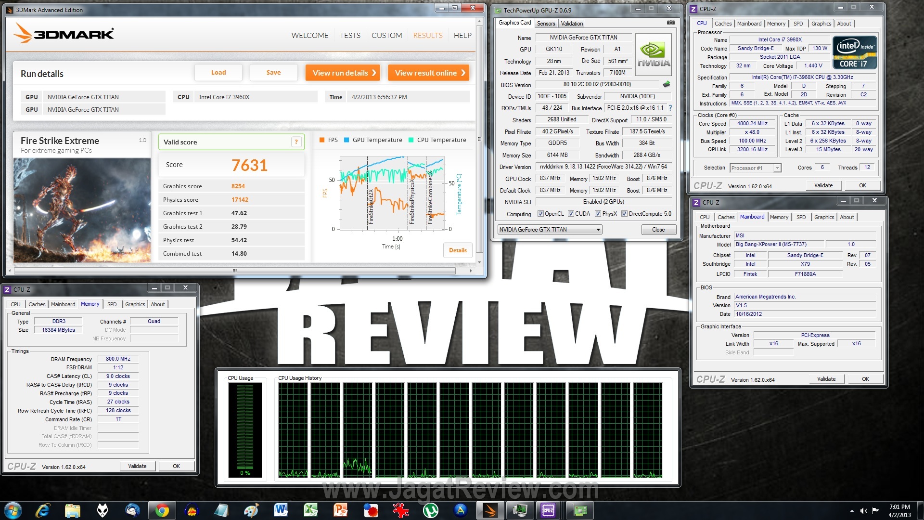The image size is (924, 520).
Task: Switch to the Sensors tab in GPU-Z
Action: pyautogui.click(x=546, y=24)
